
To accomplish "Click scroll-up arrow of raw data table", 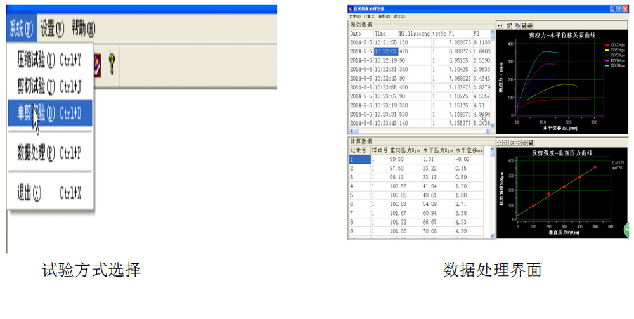I will pos(493,32).
